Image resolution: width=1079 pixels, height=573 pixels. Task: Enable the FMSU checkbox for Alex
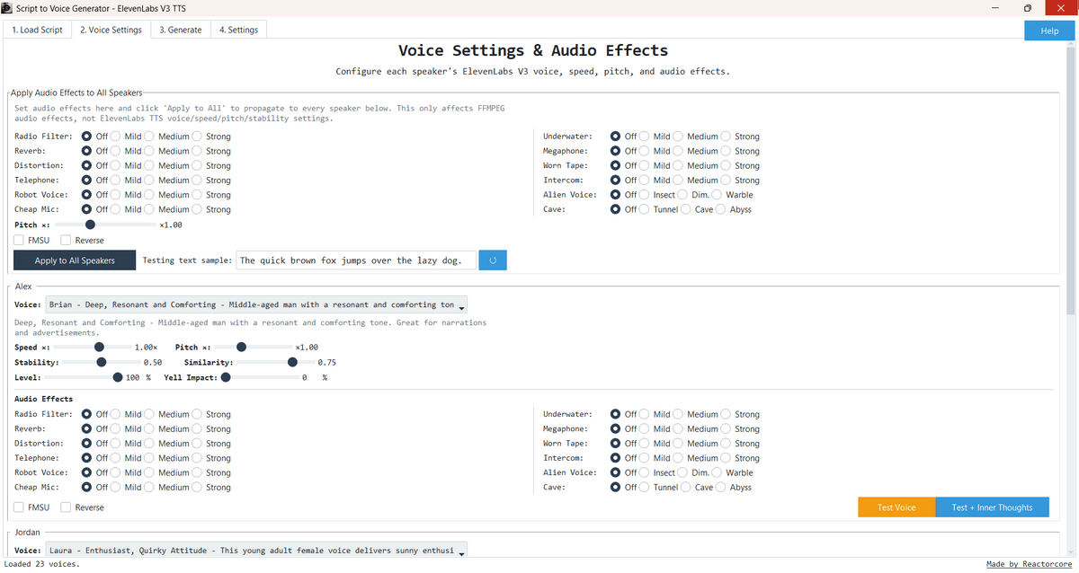coord(19,507)
